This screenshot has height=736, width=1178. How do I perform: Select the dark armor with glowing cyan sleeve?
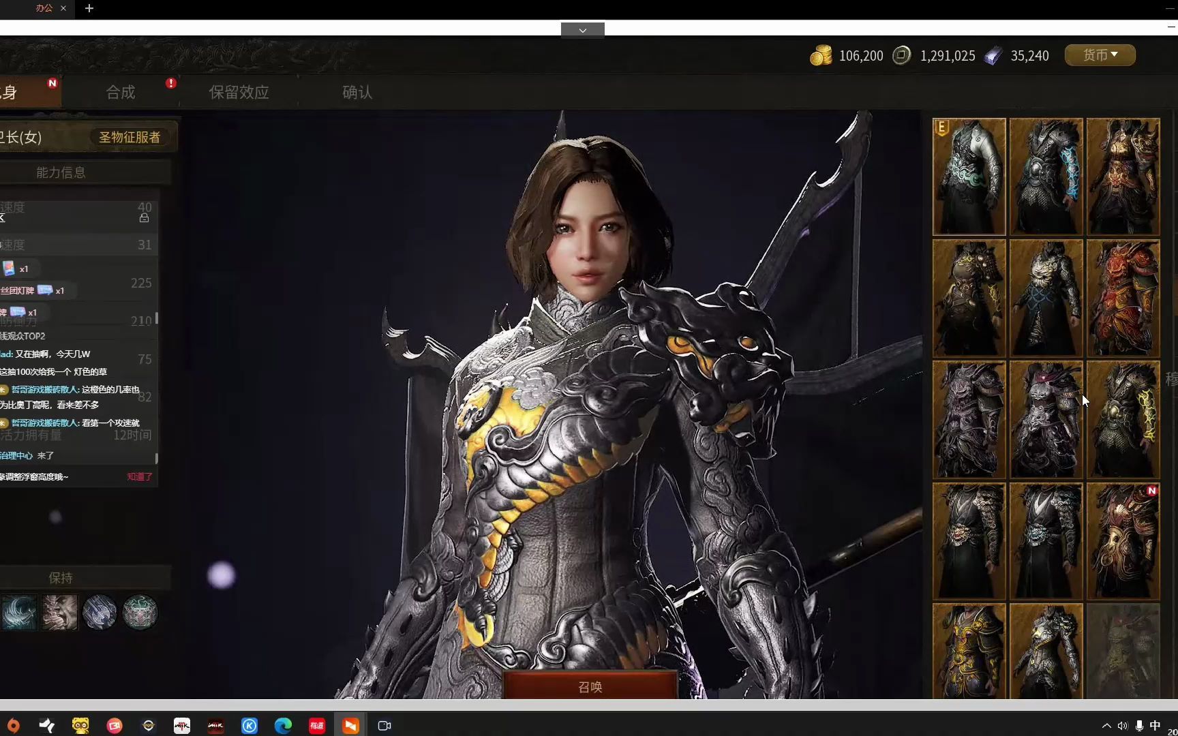click(1046, 177)
